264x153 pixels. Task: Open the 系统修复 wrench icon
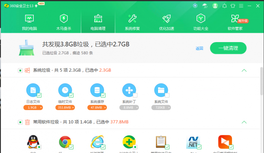click(x=132, y=19)
